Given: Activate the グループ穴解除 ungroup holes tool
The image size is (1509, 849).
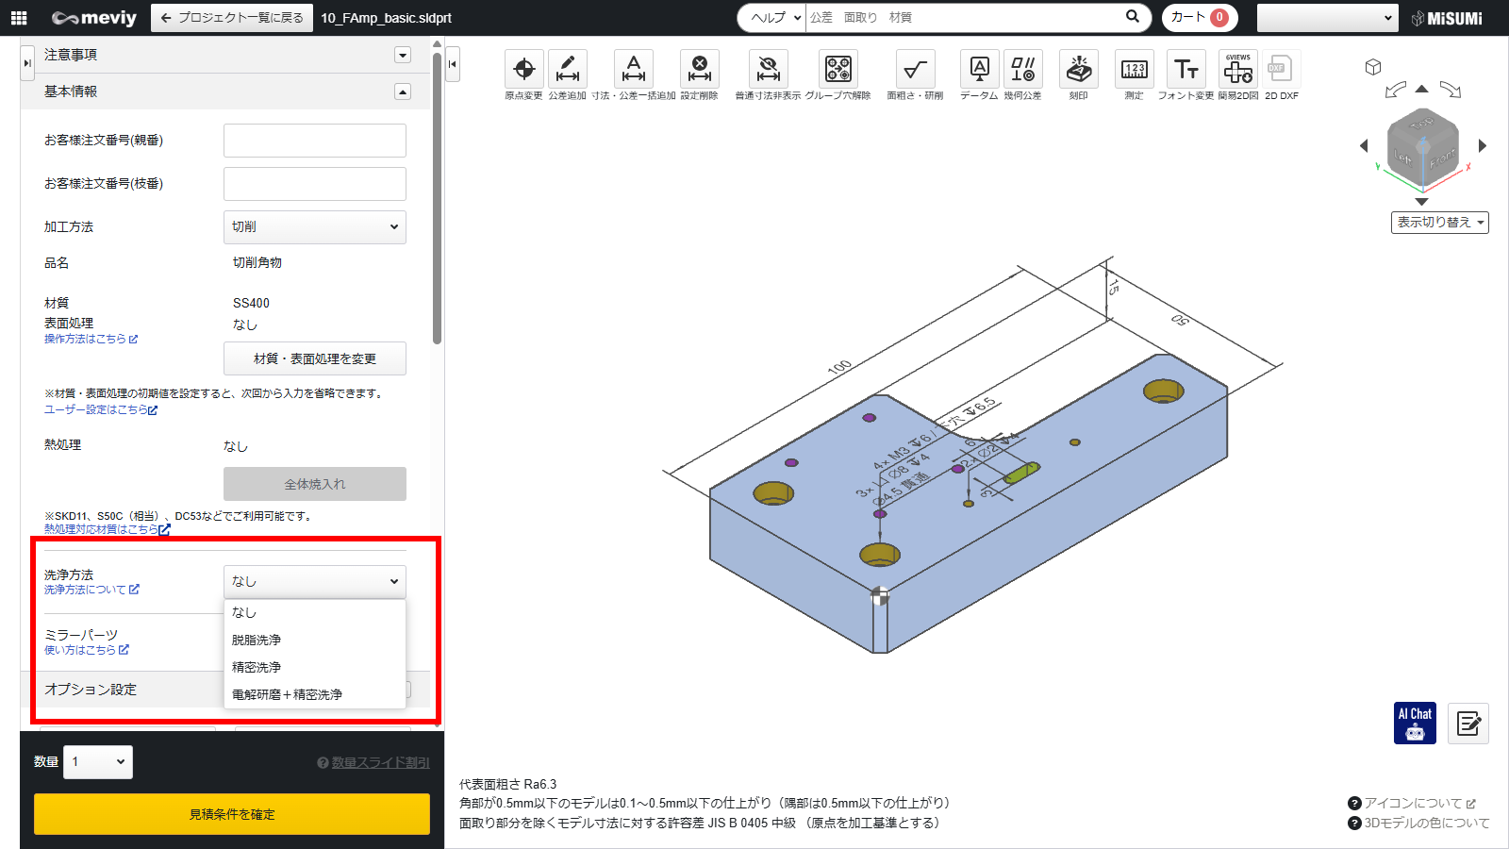Looking at the screenshot, I should pos(837,70).
